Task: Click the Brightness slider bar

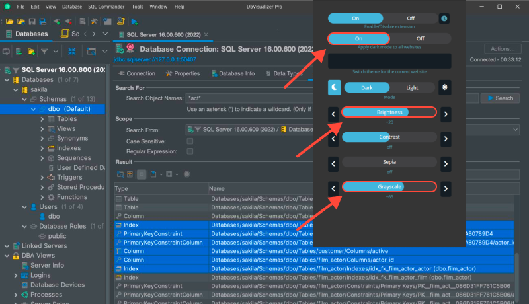Action: [389, 112]
